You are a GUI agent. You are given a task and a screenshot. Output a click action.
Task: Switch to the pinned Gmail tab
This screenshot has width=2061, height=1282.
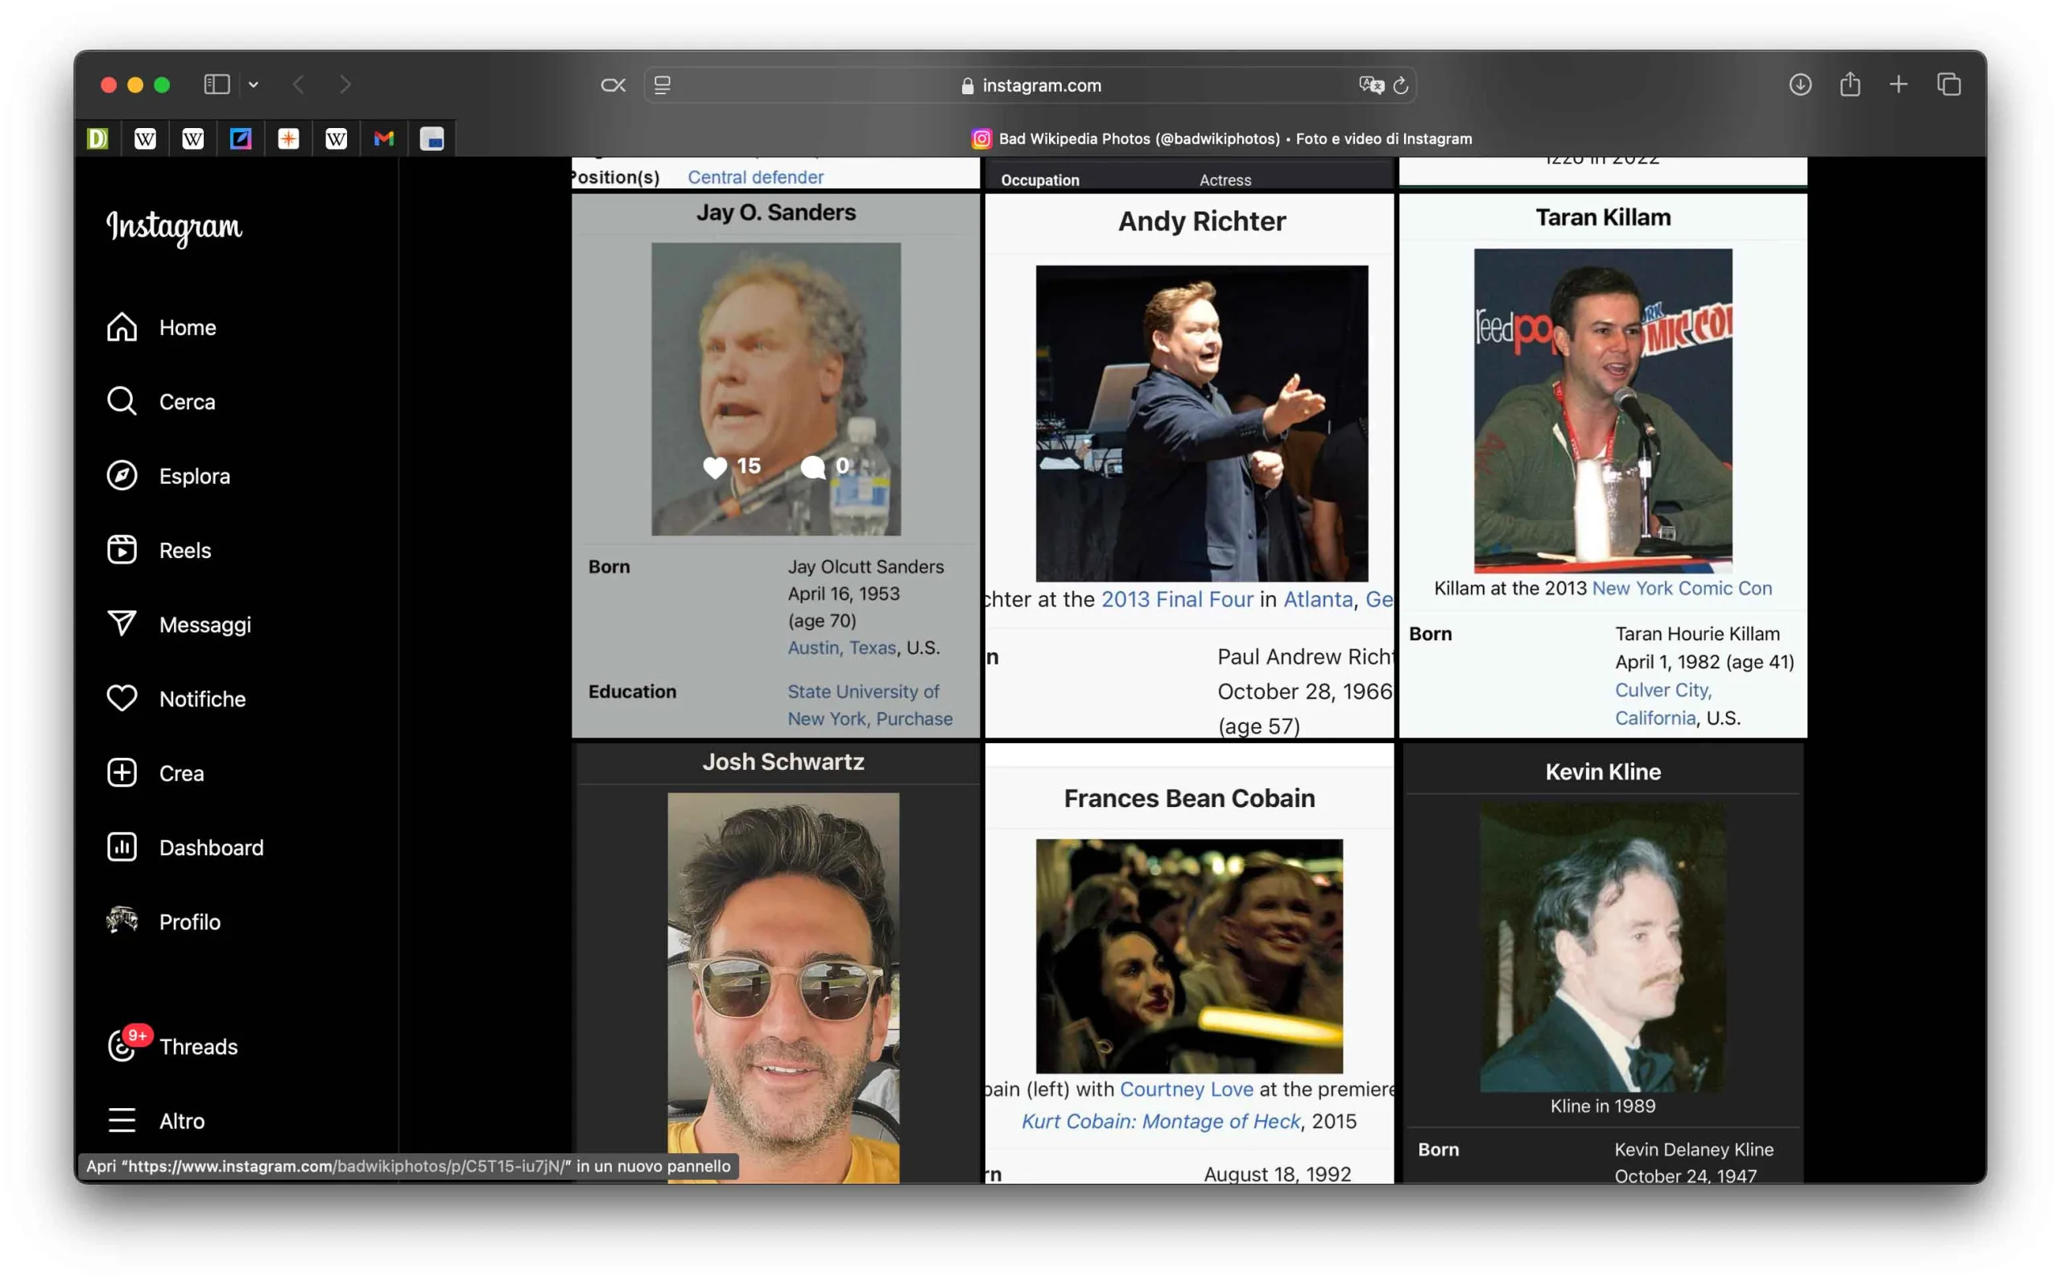click(x=384, y=139)
